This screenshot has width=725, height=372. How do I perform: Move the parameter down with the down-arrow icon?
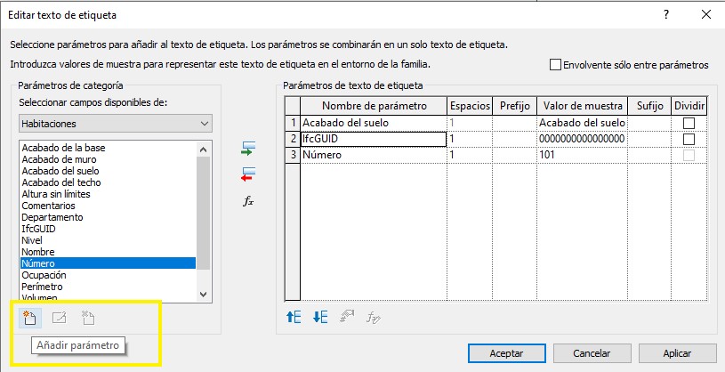pos(320,316)
